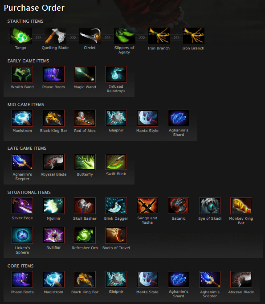Select Magic Wand in early game items
The image size is (265, 304).
(85, 74)
